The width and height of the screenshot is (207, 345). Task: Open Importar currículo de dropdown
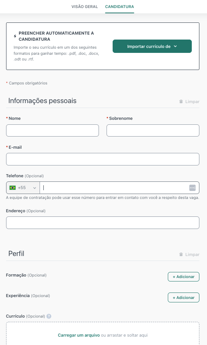pos(152,46)
